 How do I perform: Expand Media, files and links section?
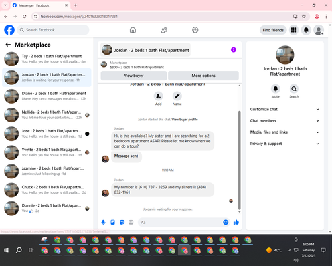tap(285, 132)
